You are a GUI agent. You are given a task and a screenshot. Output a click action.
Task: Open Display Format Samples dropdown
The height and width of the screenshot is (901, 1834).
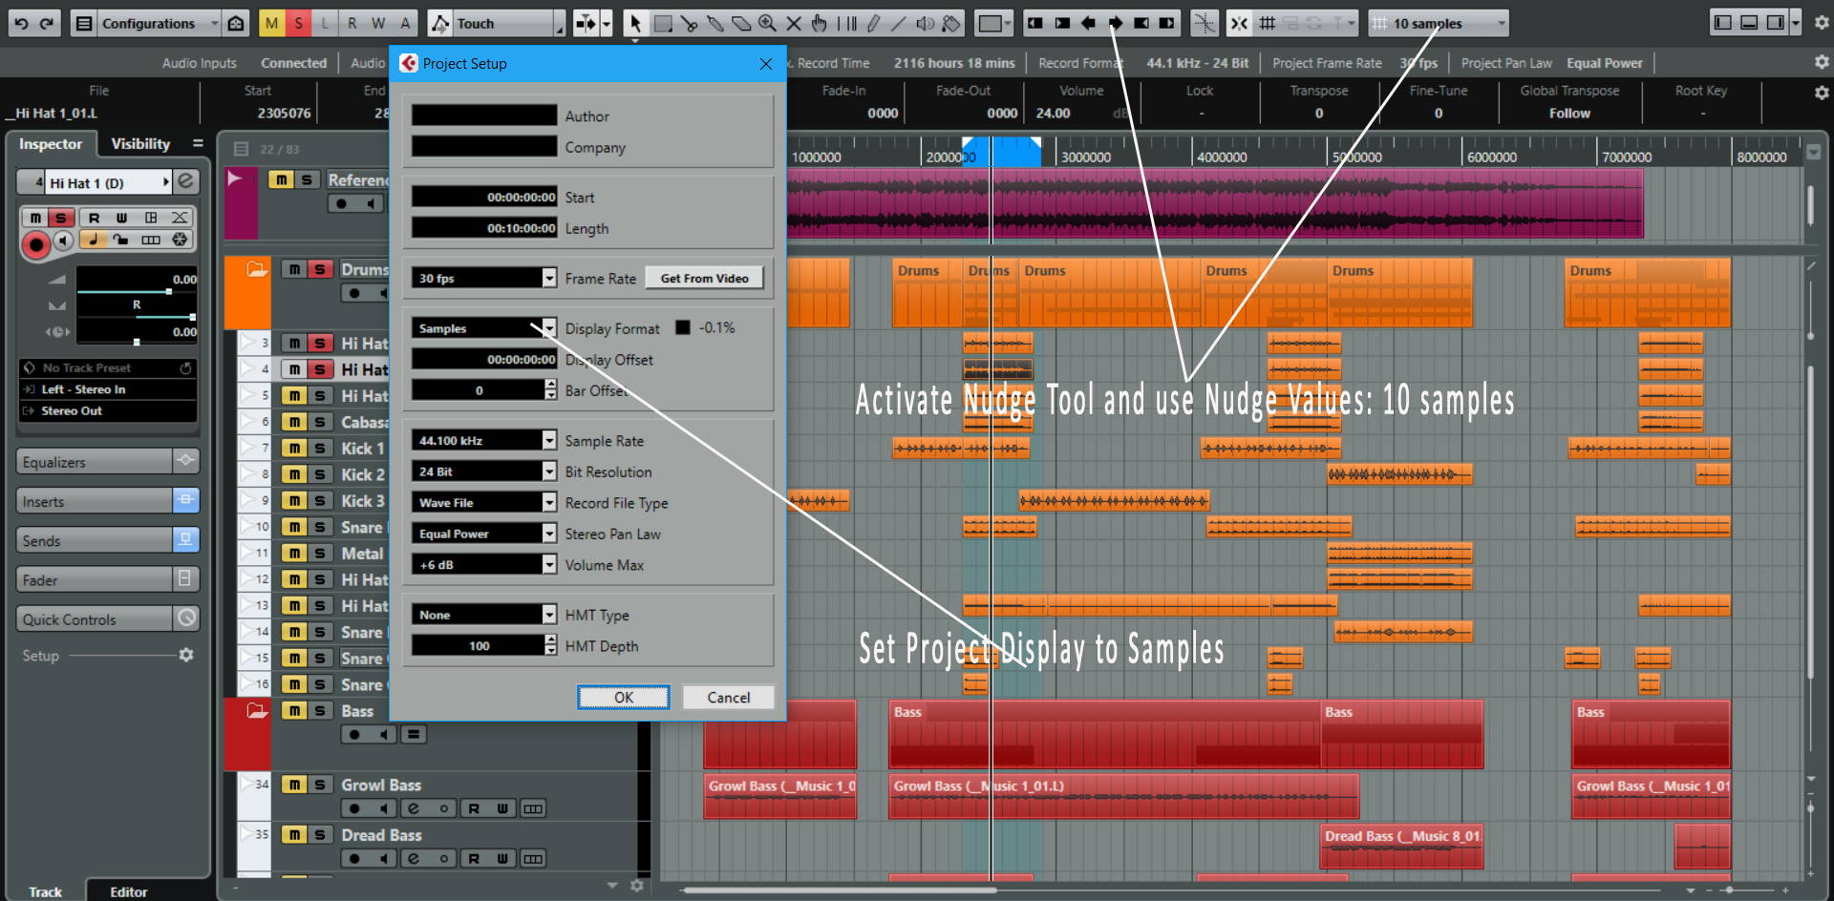pyautogui.click(x=549, y=327)
